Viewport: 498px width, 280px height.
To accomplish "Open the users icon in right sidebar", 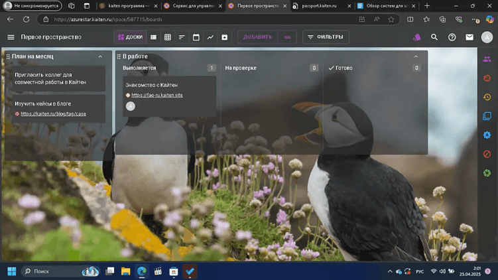I will click(487, 59).
